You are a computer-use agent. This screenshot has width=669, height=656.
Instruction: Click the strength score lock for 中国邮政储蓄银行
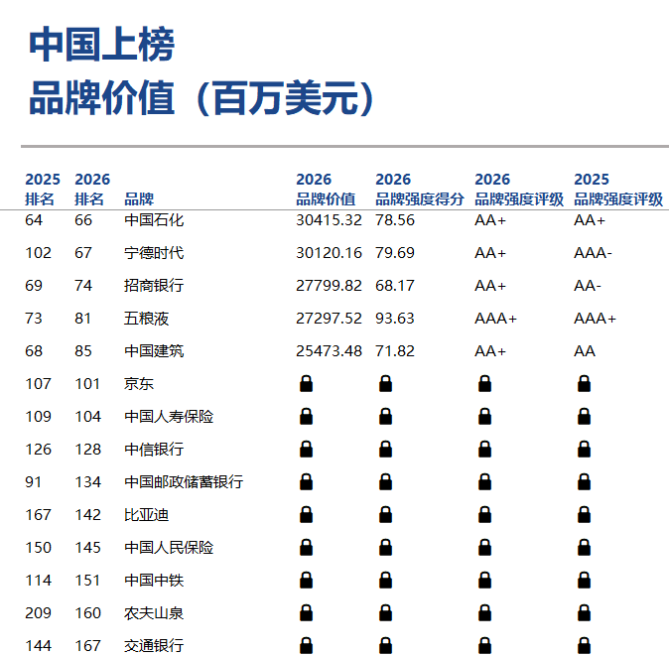pos(385,482)
